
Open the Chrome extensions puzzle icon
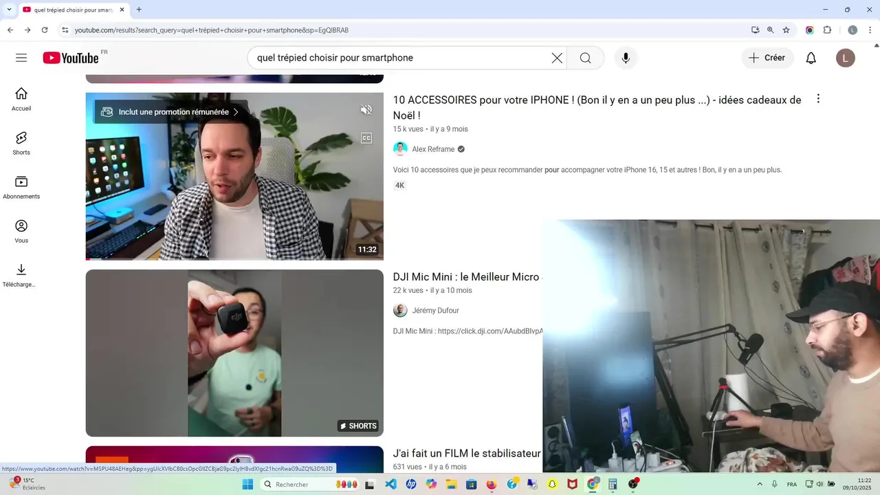828,30
